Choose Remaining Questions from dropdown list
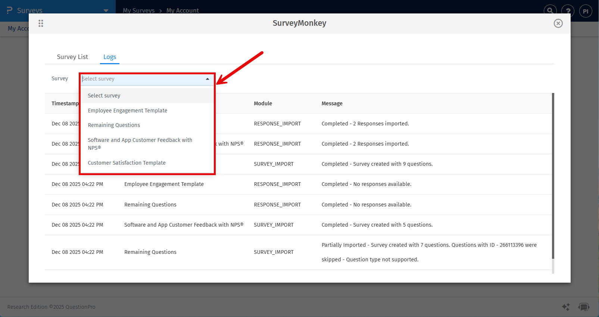 click(x=147, y=125)
